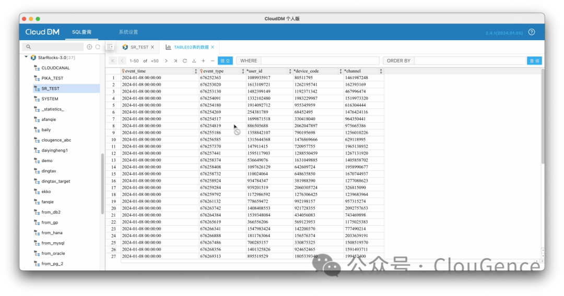The image size is (564, 296).
Task: Open help question mark icon
Action: 532,32
